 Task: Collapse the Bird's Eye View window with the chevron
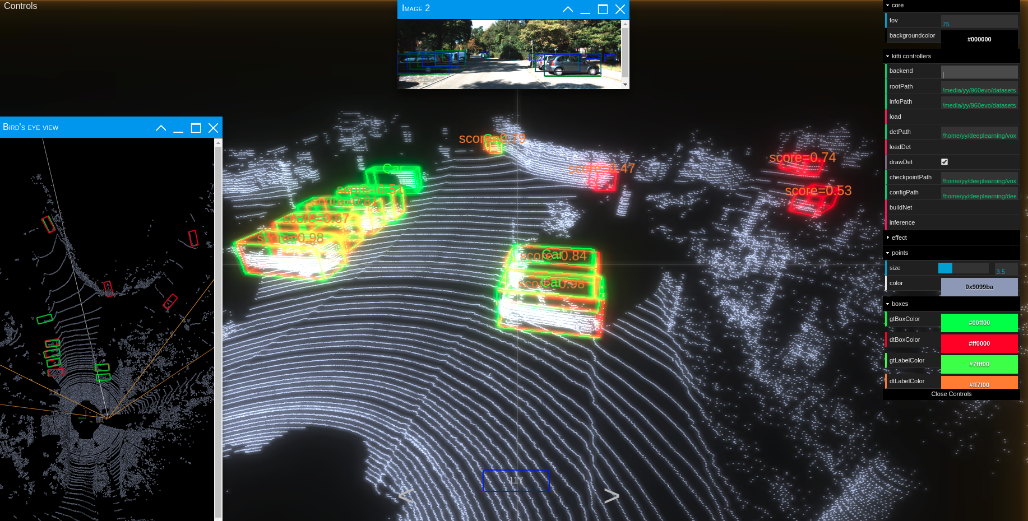click(x=161, y=128)
